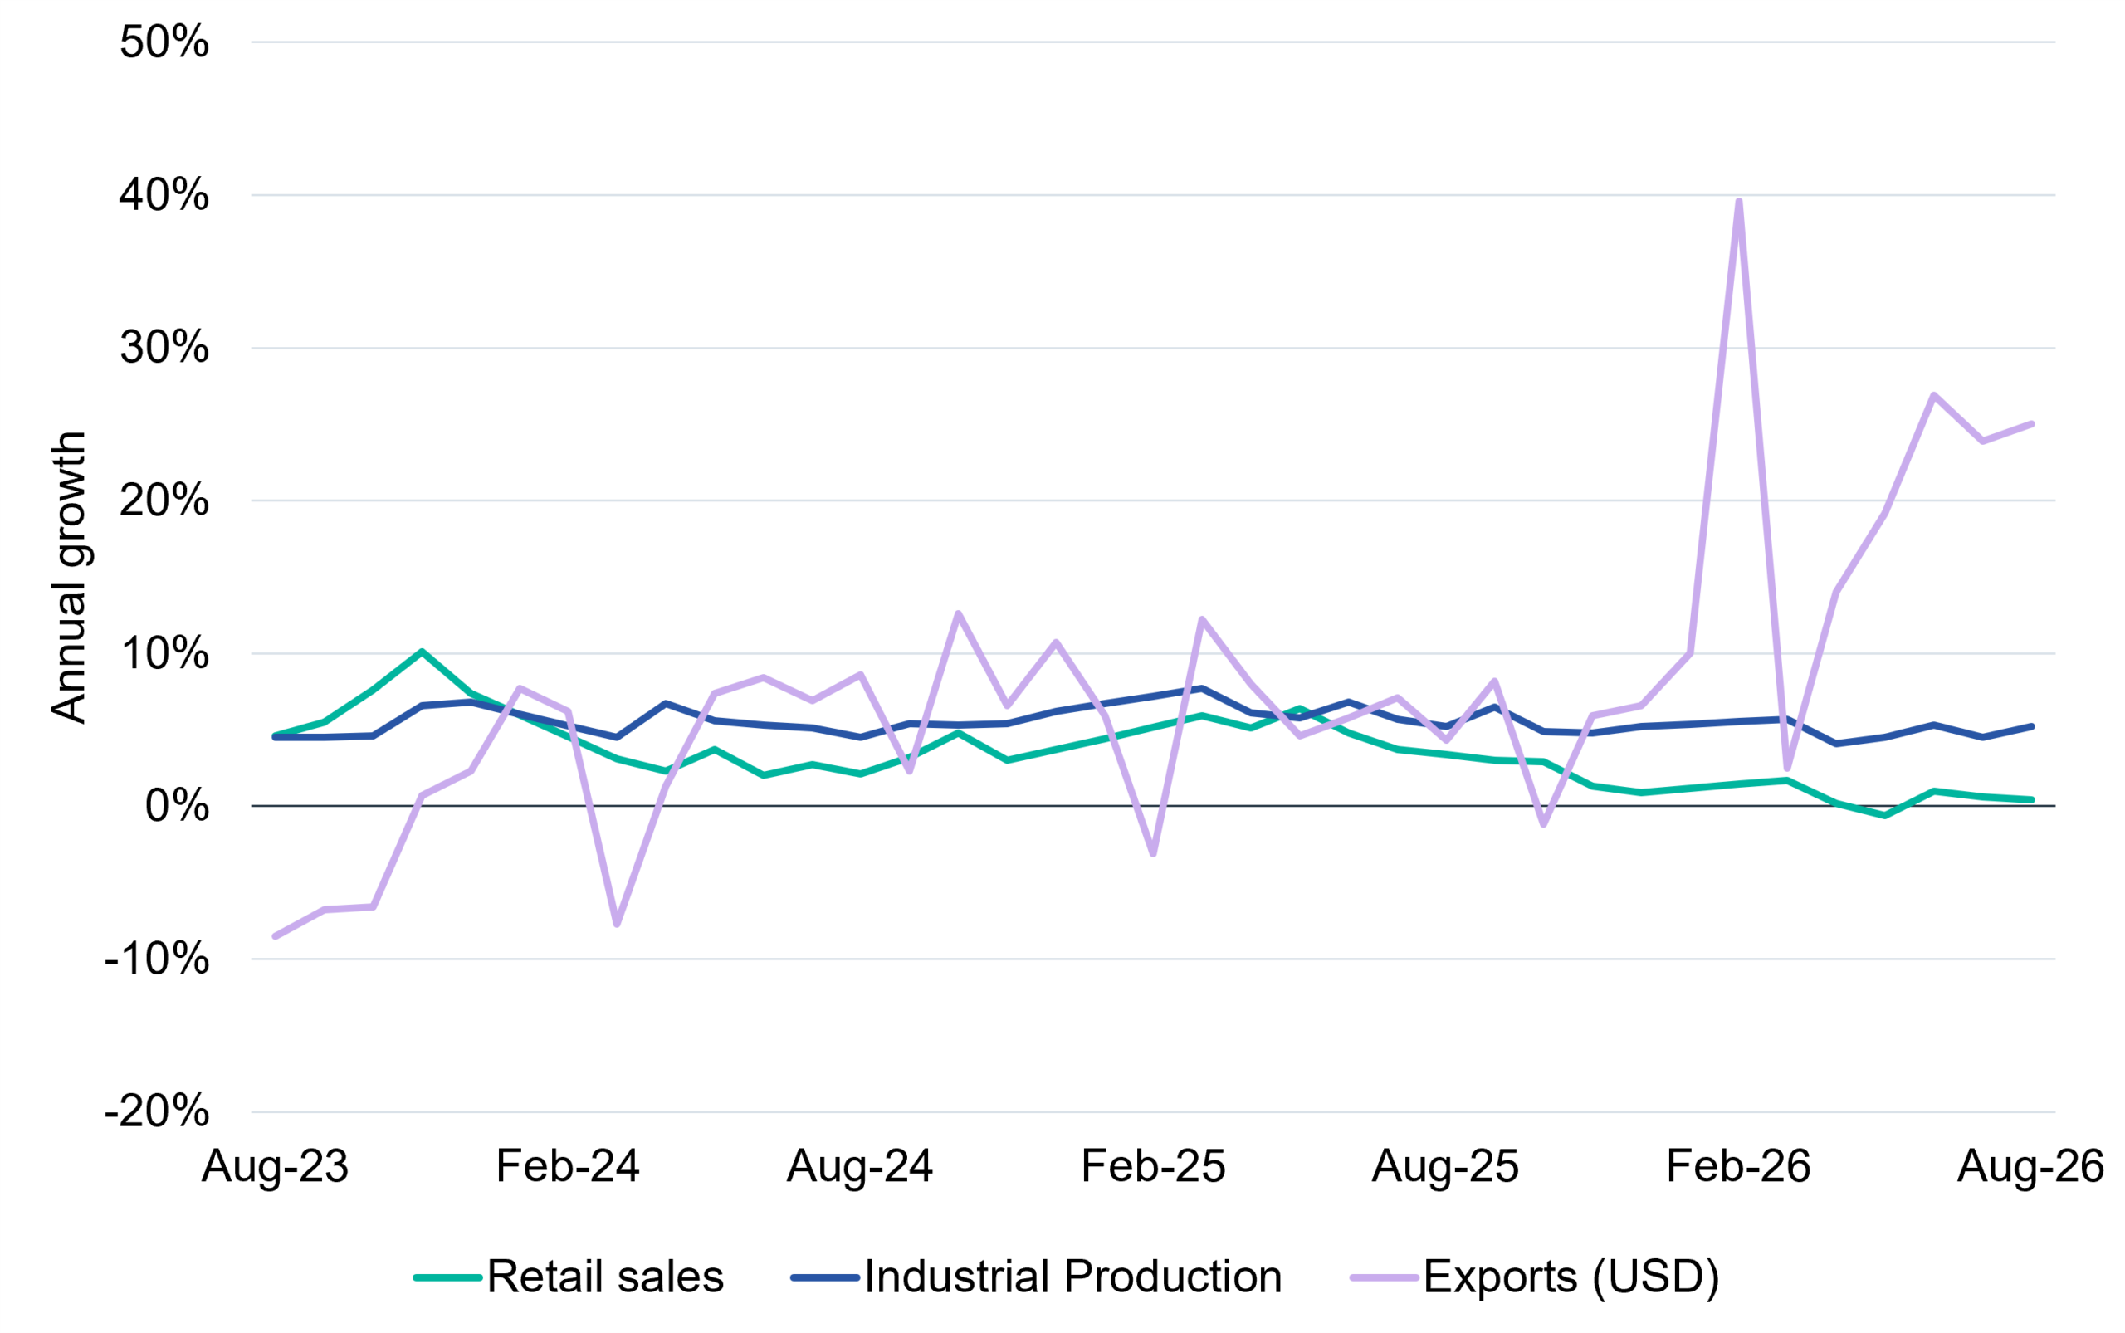The width and height of the screenshot is (2125, 1333).
Task: Click the blue Industrial Production legend line
Action: (825, 1277)
